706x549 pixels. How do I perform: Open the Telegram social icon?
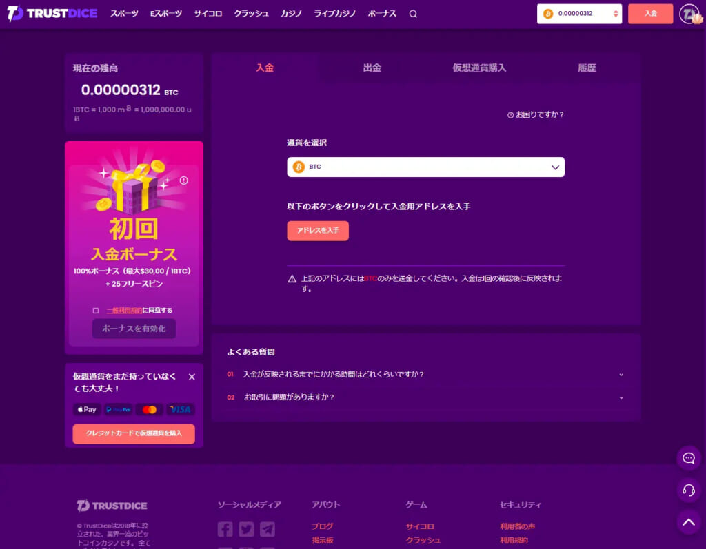pos(268,529)
